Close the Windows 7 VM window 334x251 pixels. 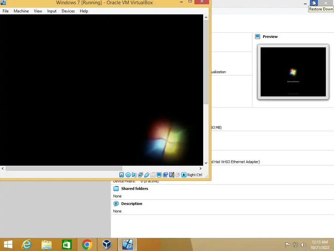pyautogui.click(x=202, y=2)
